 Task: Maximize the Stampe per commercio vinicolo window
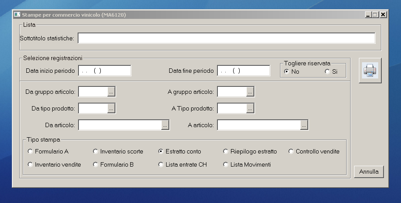375,15
